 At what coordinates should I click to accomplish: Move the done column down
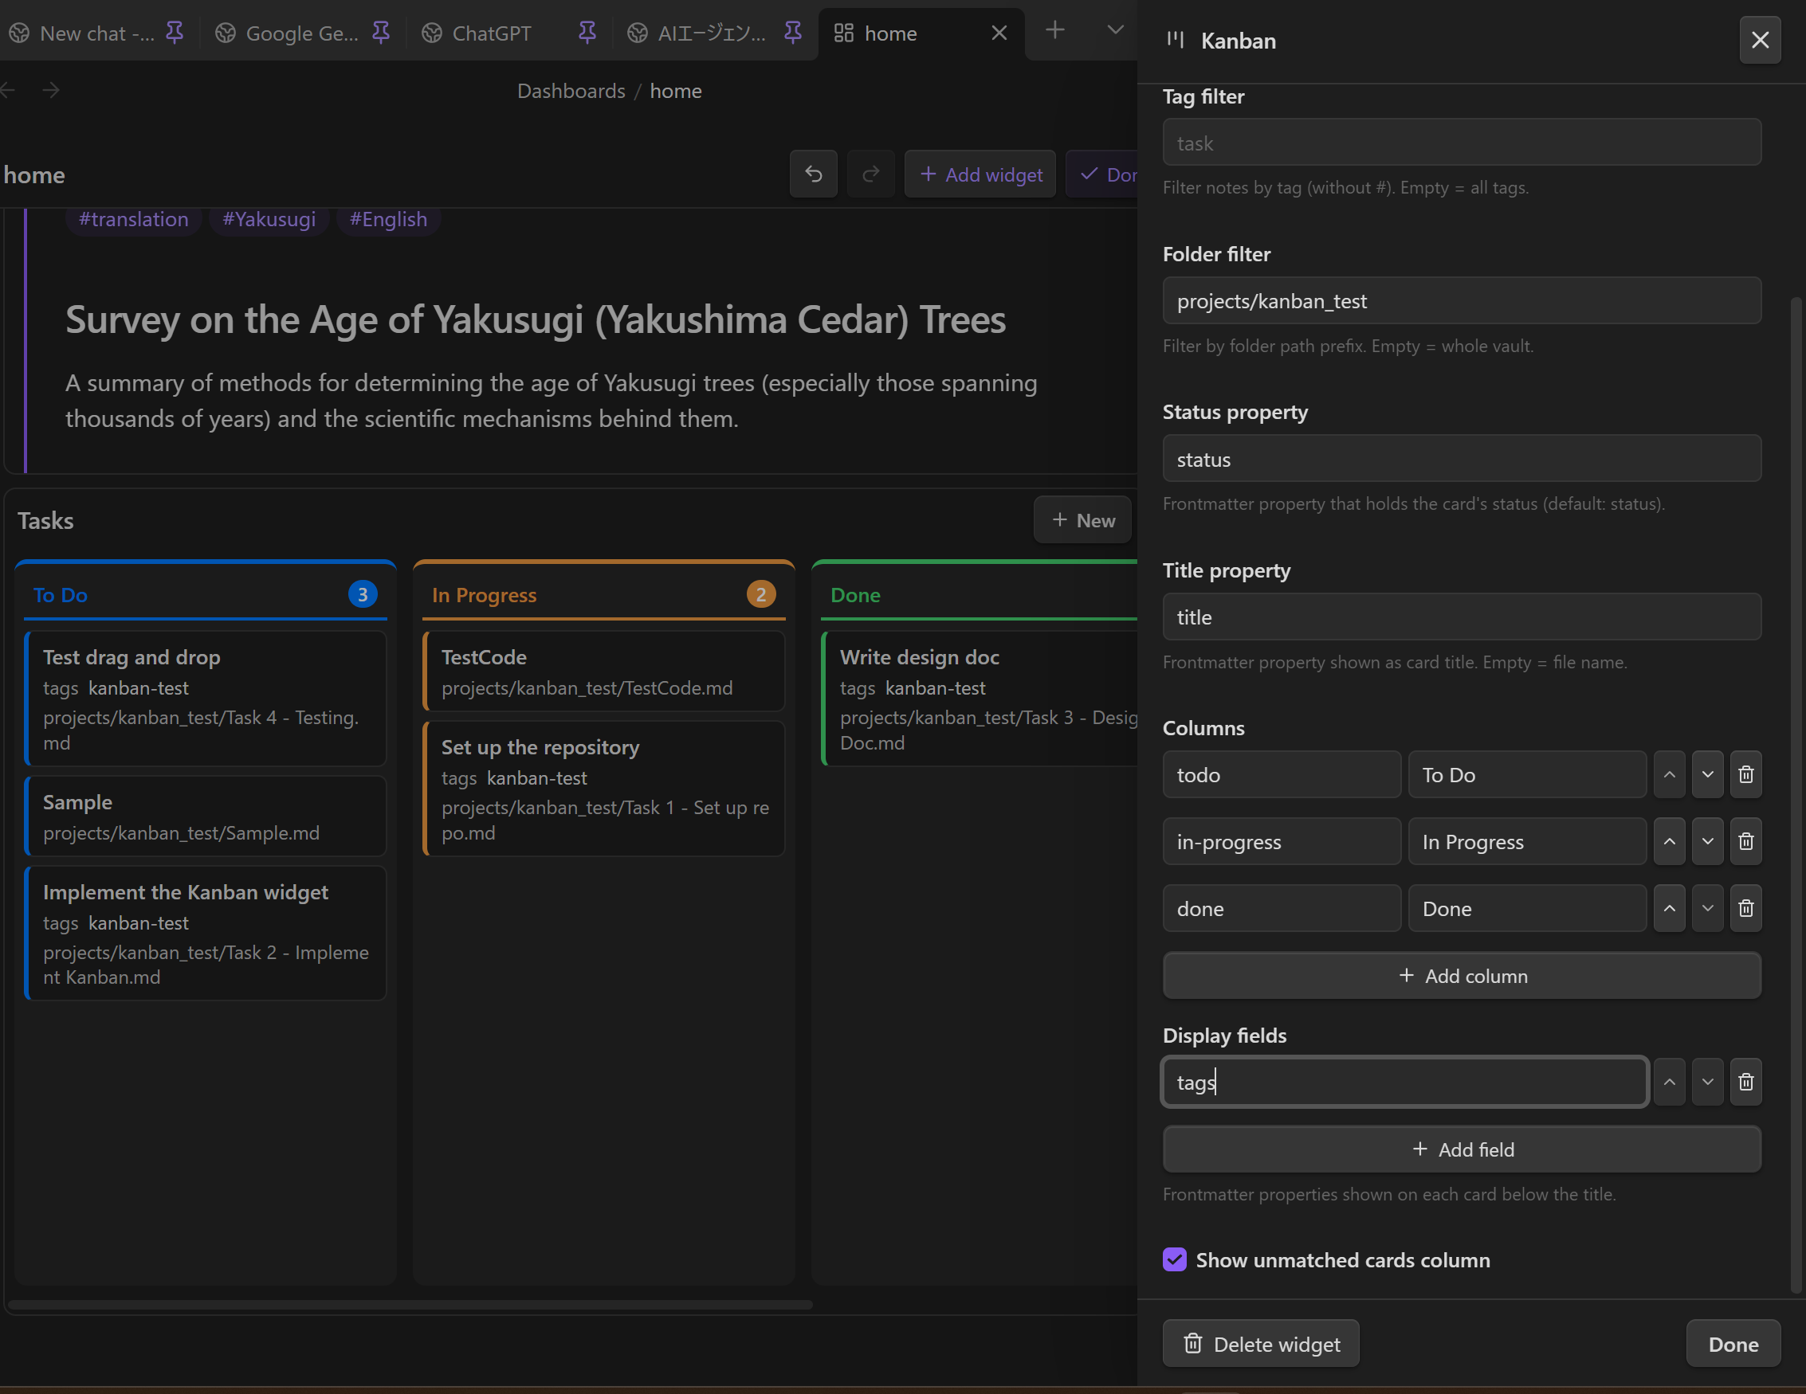[x=1708, y=908]
